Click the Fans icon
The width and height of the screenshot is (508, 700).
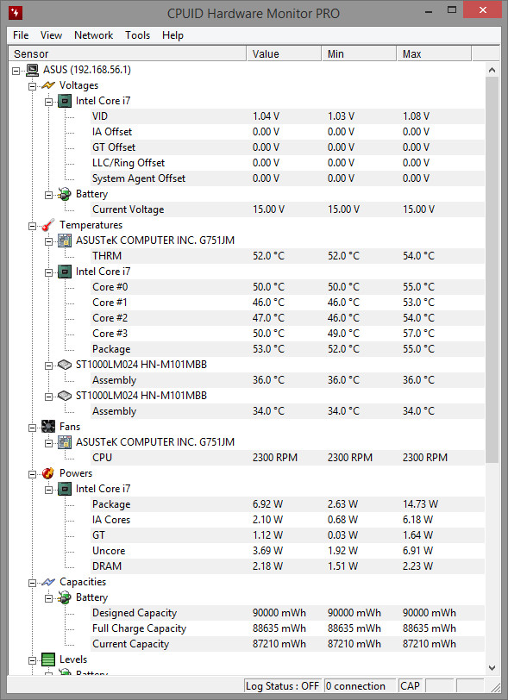(48, 427)
